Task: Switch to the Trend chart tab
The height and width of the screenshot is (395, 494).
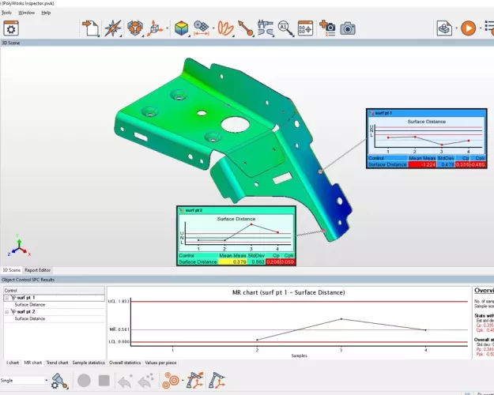Action: click(x=57, y=363)
